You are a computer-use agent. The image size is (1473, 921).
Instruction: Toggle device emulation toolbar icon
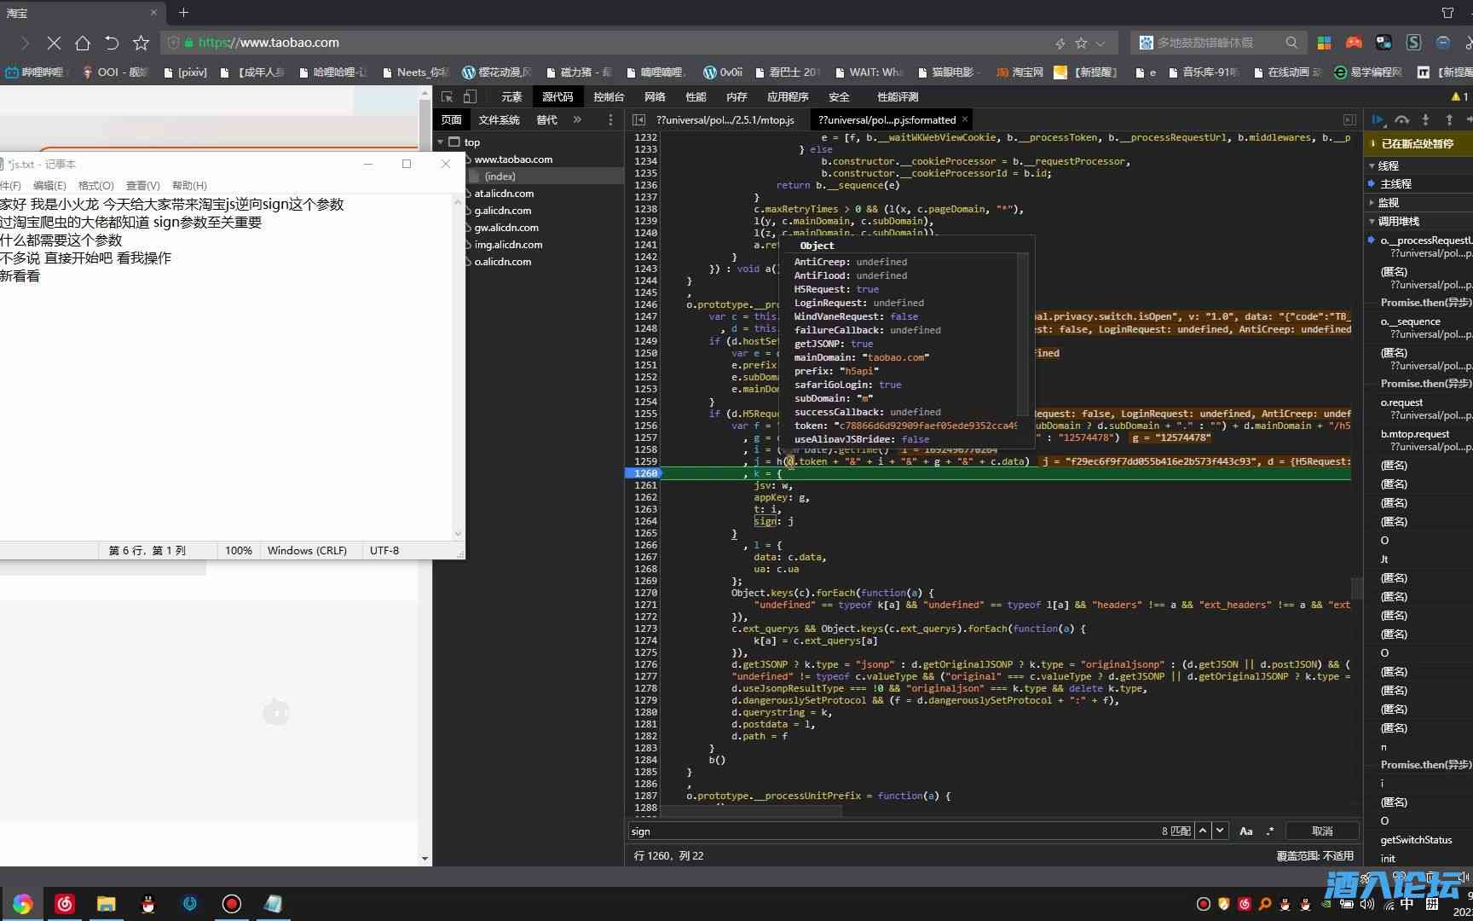[470, 97]
